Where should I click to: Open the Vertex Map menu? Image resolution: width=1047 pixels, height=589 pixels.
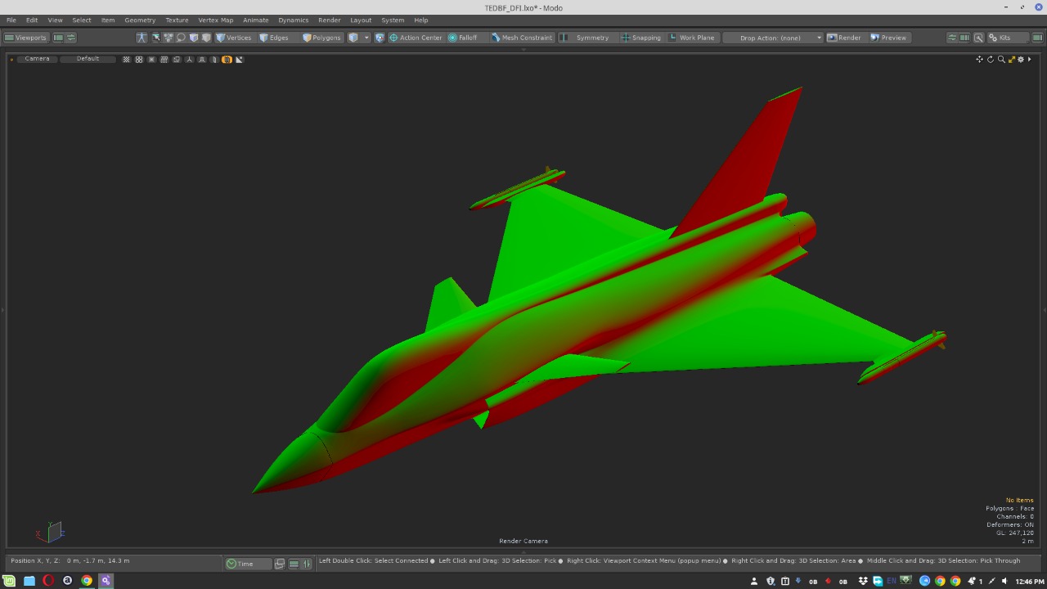(216, 20)
